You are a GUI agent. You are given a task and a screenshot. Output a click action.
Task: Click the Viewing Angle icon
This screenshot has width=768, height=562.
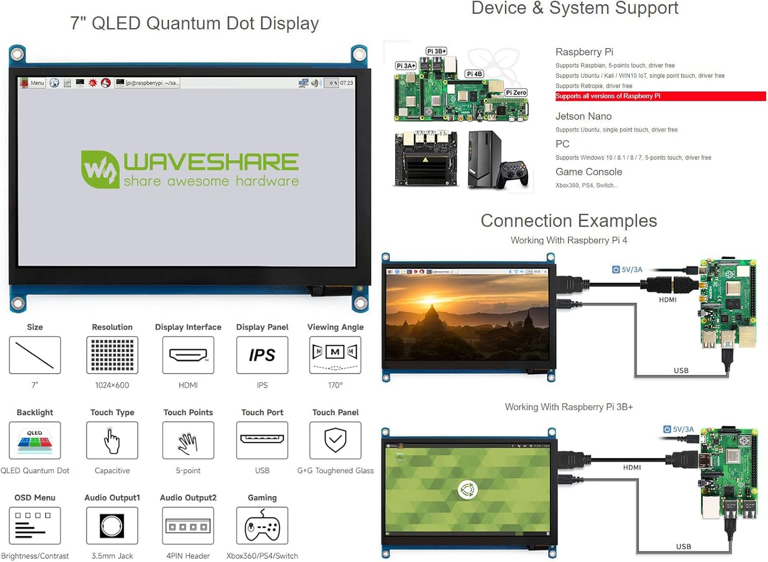tap(335, 355)
